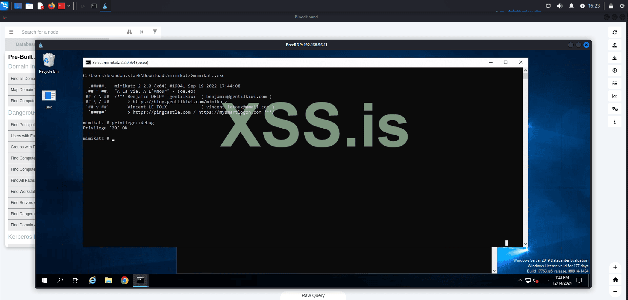The image size is (628, 300).
Task: Click the down arrow of mimikatz scrollbar
Action: (526, 244)
